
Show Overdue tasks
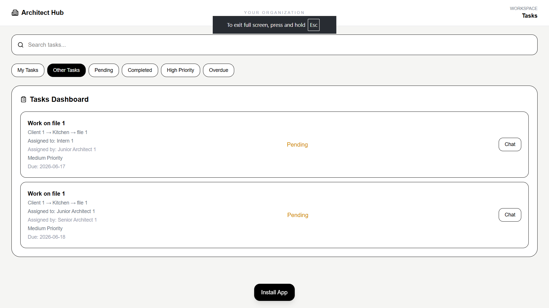pos(218,70)
